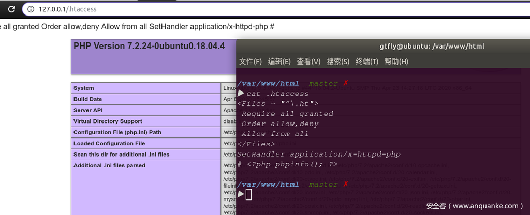Open the 帮助(H) terminal menu
The width and height of the screenshot is (530, 215).
pos(396,62)
